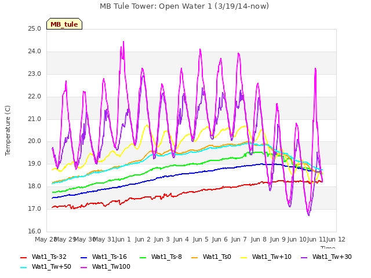371x278 pixels.
Task: Click the Temperature (C) axis label
Action: pos(8,130)
